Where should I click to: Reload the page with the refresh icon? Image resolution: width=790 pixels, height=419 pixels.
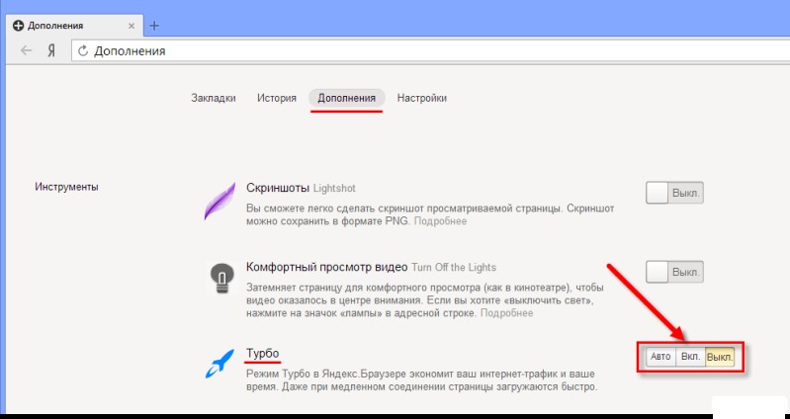pos(83,50)
